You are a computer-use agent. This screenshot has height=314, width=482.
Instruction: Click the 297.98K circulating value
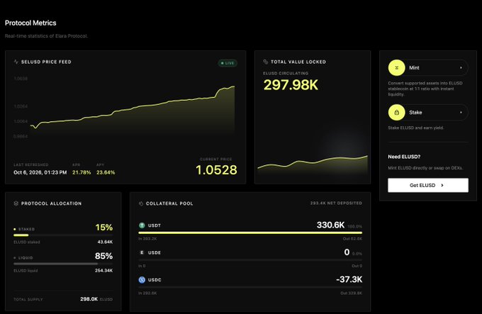click(291, 85)
